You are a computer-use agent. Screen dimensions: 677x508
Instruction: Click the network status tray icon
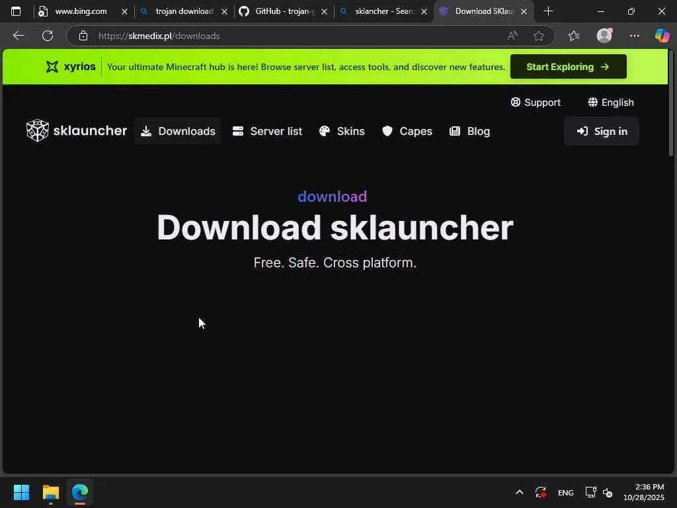590,492
